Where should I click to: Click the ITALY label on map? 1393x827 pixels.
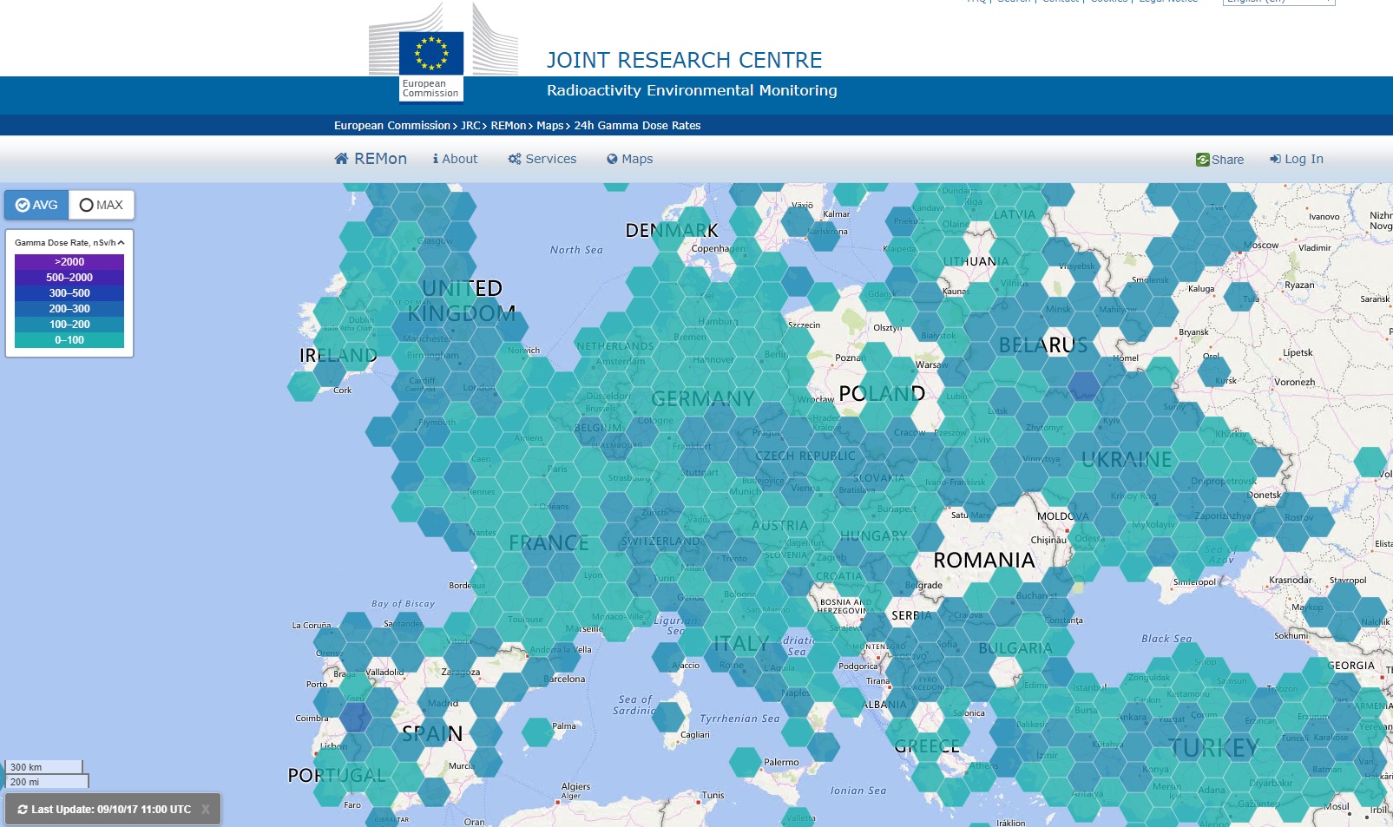[x=741, y=644]
